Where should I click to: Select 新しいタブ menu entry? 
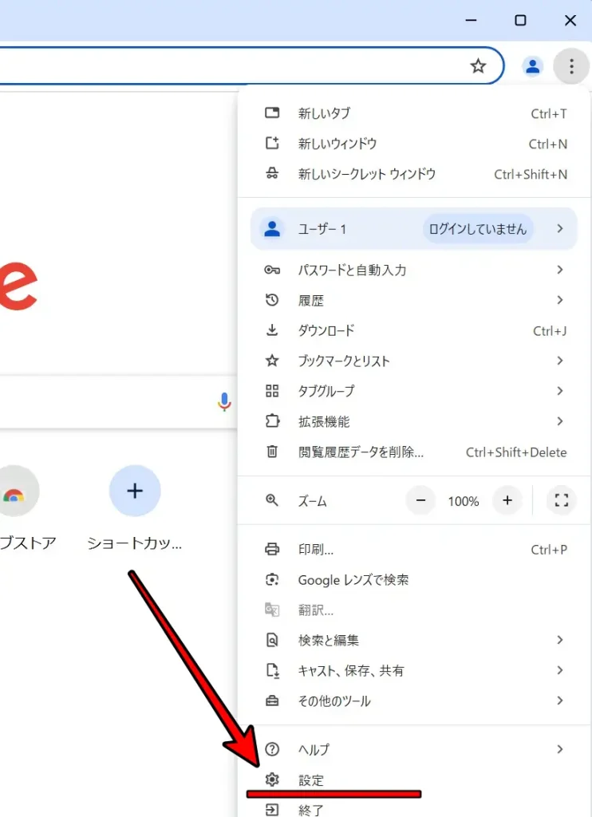tap(414, 113)
